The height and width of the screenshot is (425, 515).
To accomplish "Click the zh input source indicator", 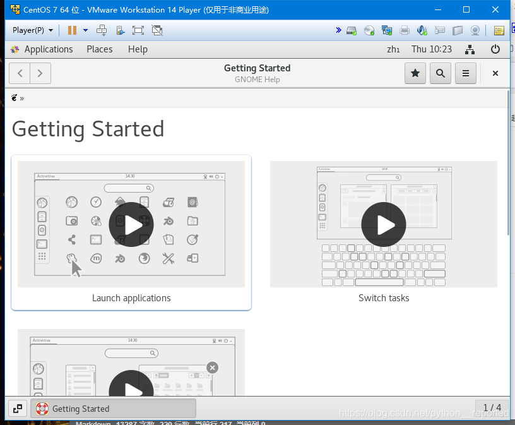I will pyautogui.click(x=393, y=49).
